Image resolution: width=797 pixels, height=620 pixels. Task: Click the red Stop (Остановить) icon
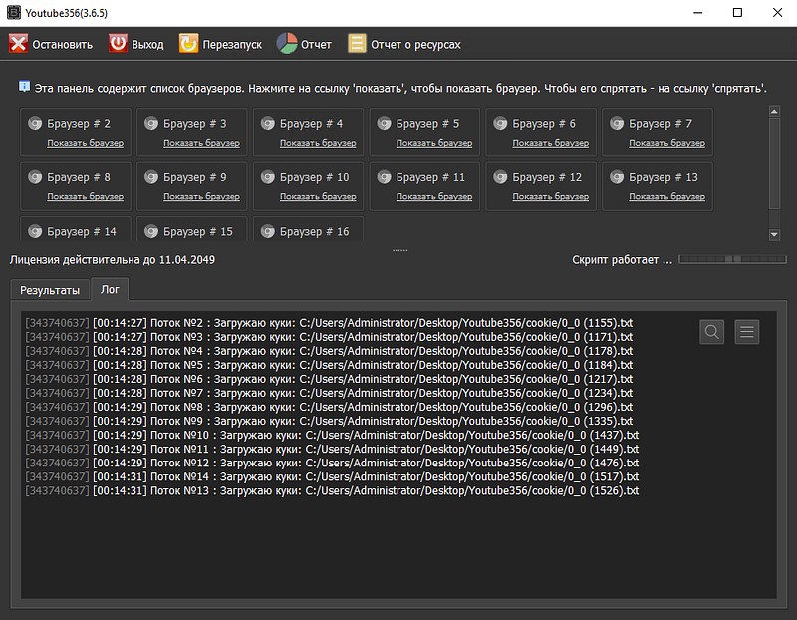18,44
